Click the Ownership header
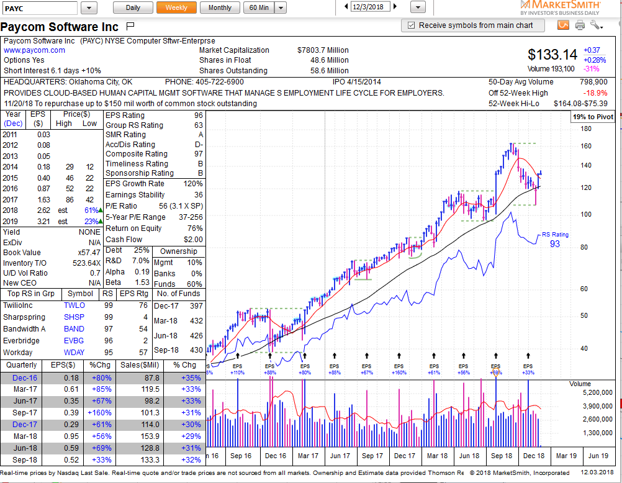This screenshot has width=622, height=483. click(x=179, y=251)
